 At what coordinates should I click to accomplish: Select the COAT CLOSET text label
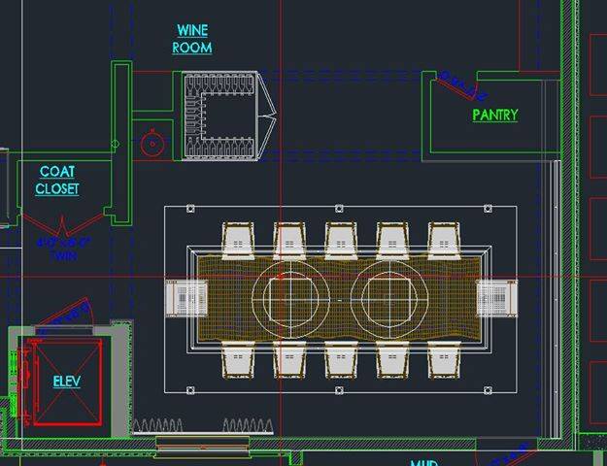tap(57, 181)
